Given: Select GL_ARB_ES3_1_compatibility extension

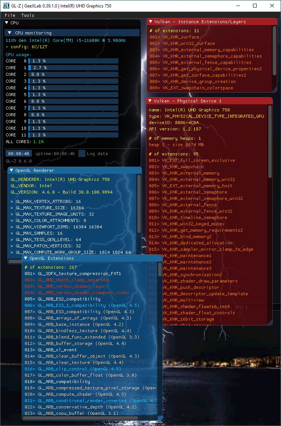Looking at the screenshot, I should 82,305.
